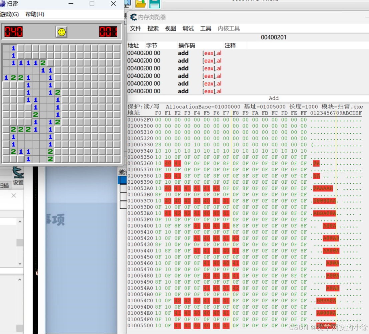The image size is (369, 334).
Task: Toggle the blue-highlighted 激活 checkbox
Action: click(x=123, y=180)
